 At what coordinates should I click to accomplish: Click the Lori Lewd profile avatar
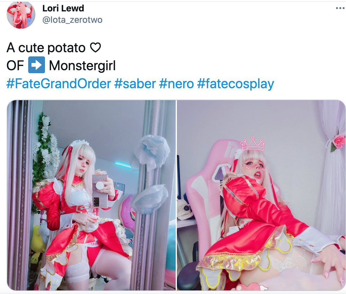tap(21, 15)
